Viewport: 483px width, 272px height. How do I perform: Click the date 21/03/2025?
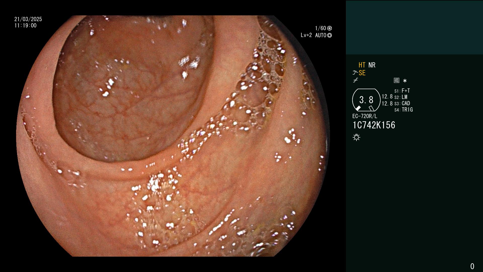click(x=28, y=19)
